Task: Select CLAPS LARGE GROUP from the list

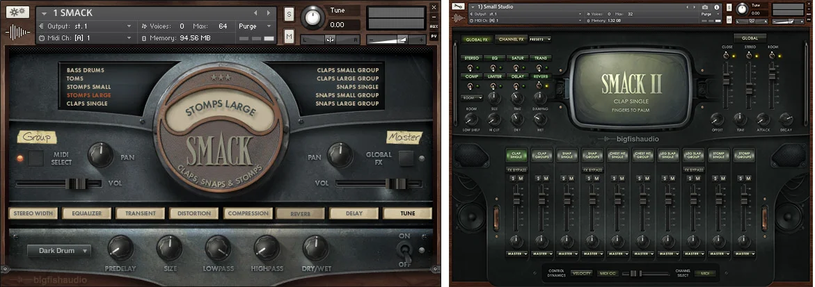Action: 348,79
